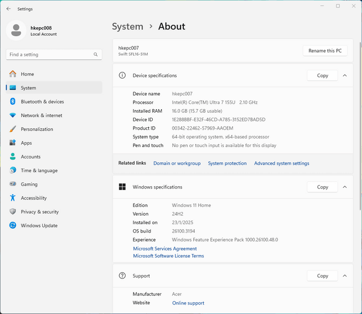Open the Online support link
The image size is (362, 314).
pos(188,303)
